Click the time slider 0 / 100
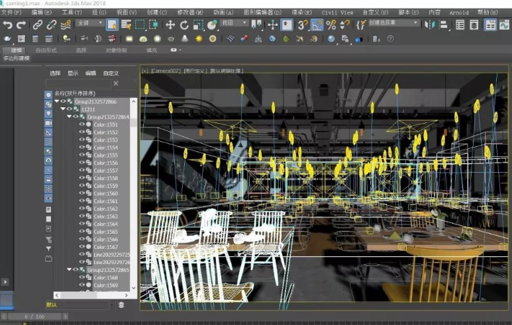Image resolution: width=512 pixels, height=325 pixels. pos(34,316)
